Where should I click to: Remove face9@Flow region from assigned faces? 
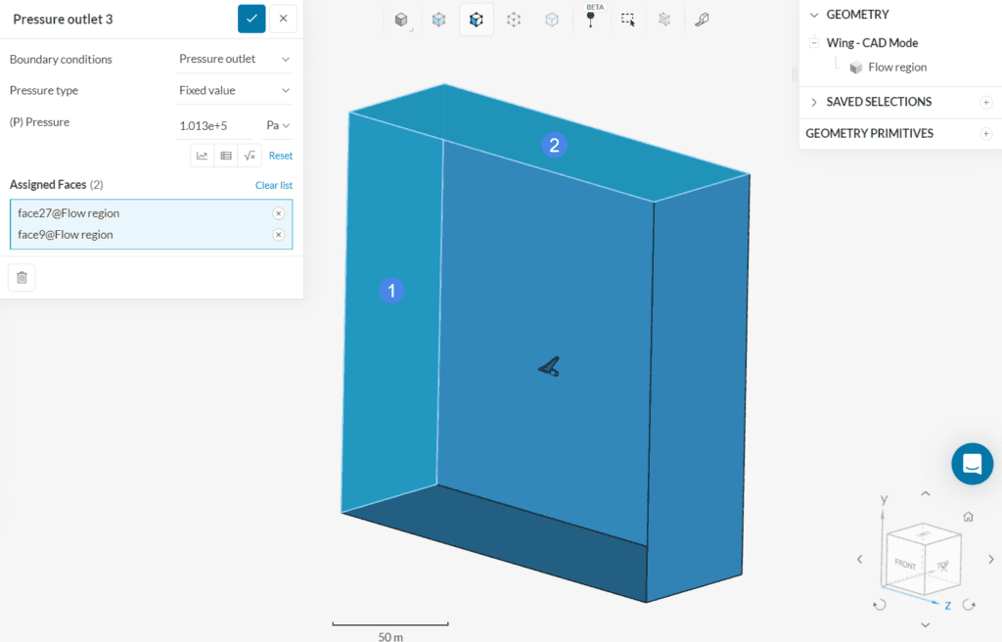[x=278, y=235]
